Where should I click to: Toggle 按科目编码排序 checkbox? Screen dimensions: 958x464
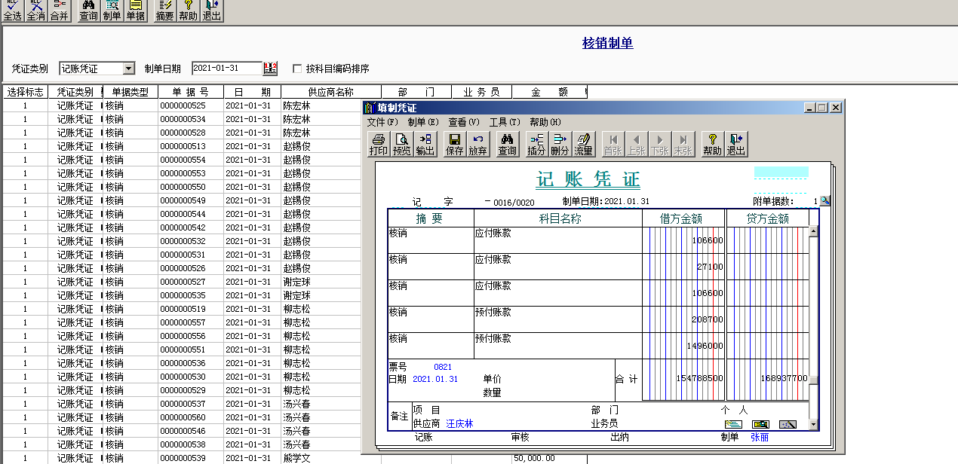[x=297, y=69]
